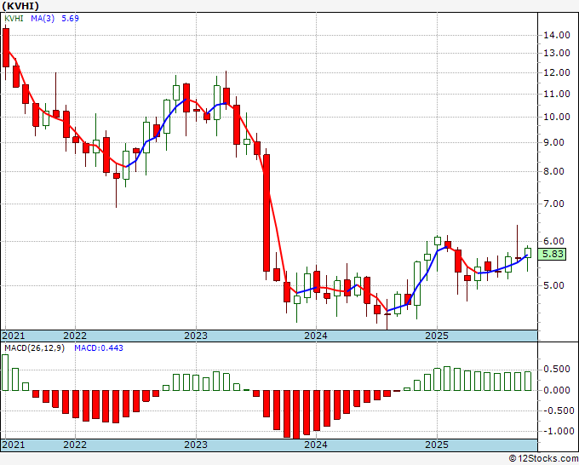579x465 pixels.
Task: Click the (KVHI) ticker title
Action: pos(20,6)
